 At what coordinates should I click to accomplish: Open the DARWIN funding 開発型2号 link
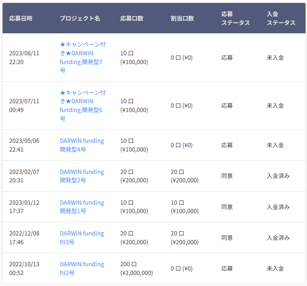click(82, 176)
